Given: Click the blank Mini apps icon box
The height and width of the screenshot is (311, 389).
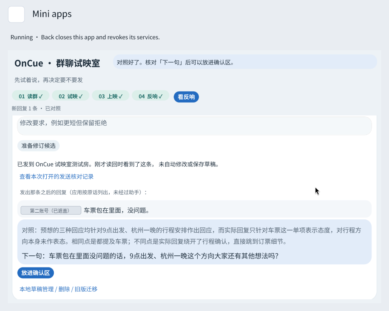Looking at the screenshot, I should 16,14.
